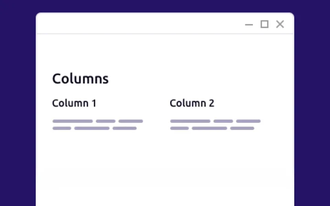The height and width of the screenshot is (206, 330).
Task: Select the "Column 2" heading
Action: click(x=192, y=103)
